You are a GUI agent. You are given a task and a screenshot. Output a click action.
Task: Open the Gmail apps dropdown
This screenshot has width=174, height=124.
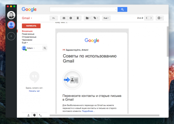click(27, 18)
